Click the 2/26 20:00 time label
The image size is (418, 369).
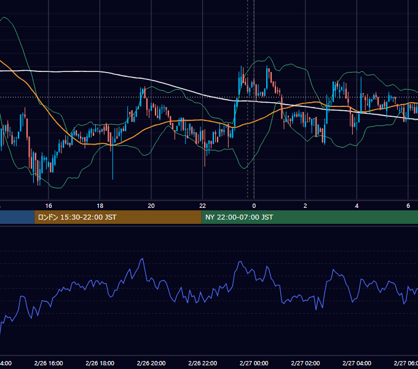pos(151,363)
